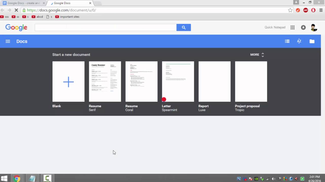325x182 pixels.
Task: Stop page loading in Chrome
Action: pyautogui.click(x=16, y=10)
